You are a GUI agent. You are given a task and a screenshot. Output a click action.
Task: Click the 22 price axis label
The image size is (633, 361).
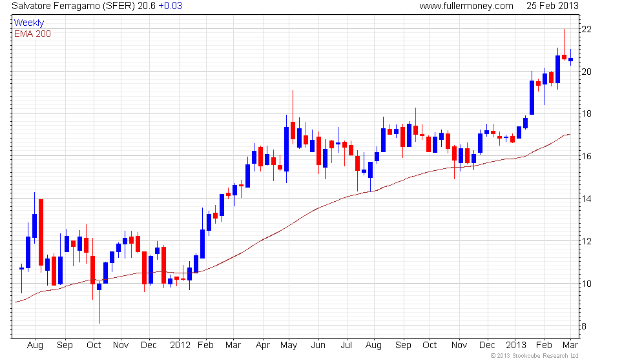coord(586,29)
